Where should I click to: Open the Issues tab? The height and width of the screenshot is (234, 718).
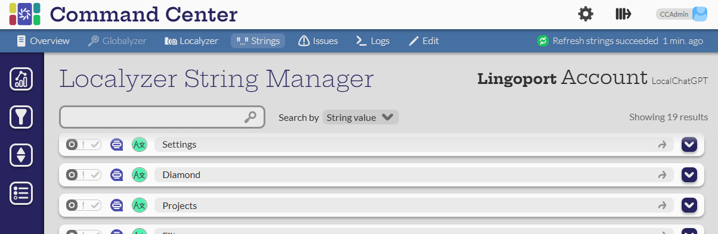(318, 41)
